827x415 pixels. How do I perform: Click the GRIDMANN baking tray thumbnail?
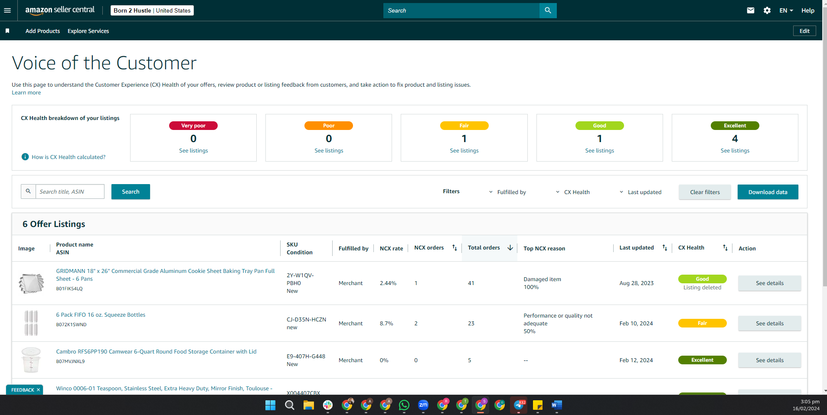pos(31,283)
